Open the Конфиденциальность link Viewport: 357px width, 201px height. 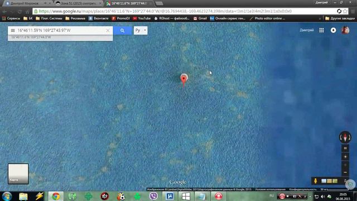[302, 189]
